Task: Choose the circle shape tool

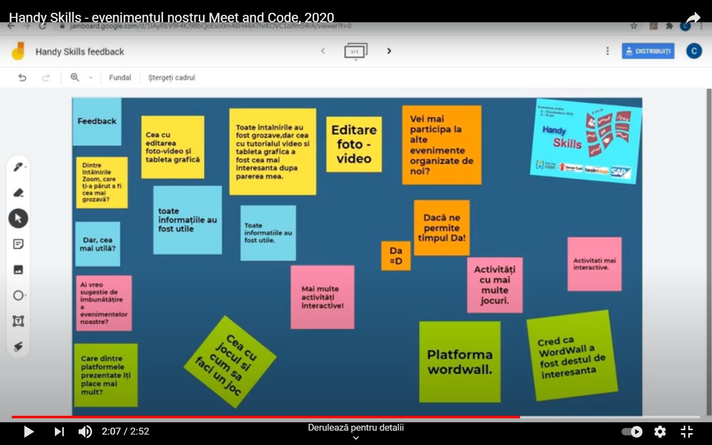Action: click(x=18, y=296)
